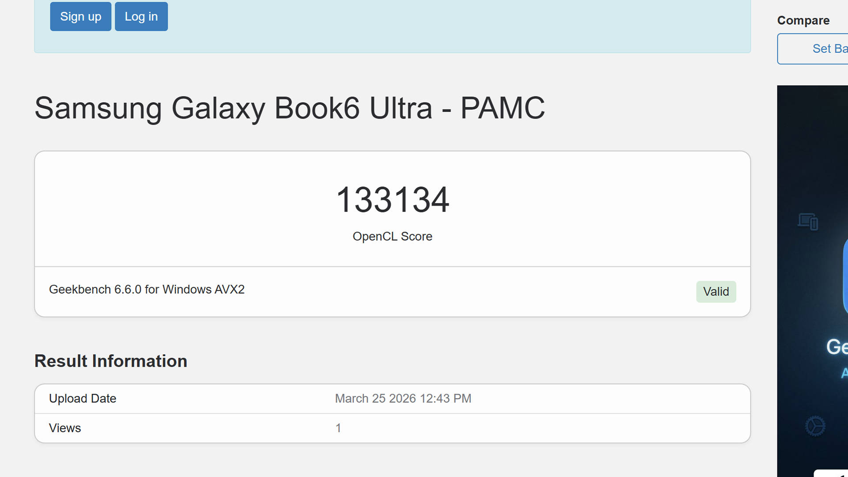Viewport: 848px width, 477px height.
Task: Click the blue app tile in the ad
Action: tap(845, 276)
